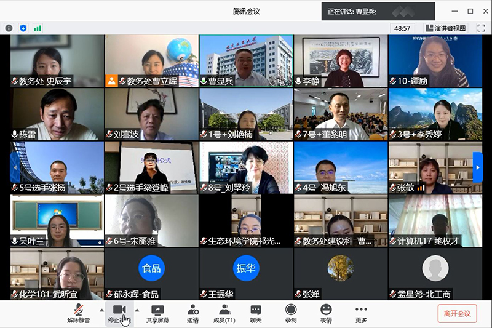Select 曹显兵's video tile
Screen dimensions: 492x328
click(246, 61)
